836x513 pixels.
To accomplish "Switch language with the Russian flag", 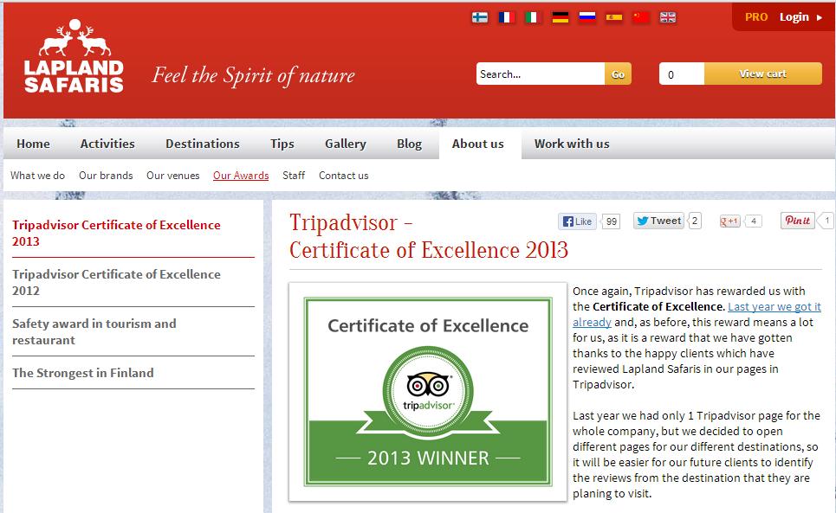I will pos(587,17).
